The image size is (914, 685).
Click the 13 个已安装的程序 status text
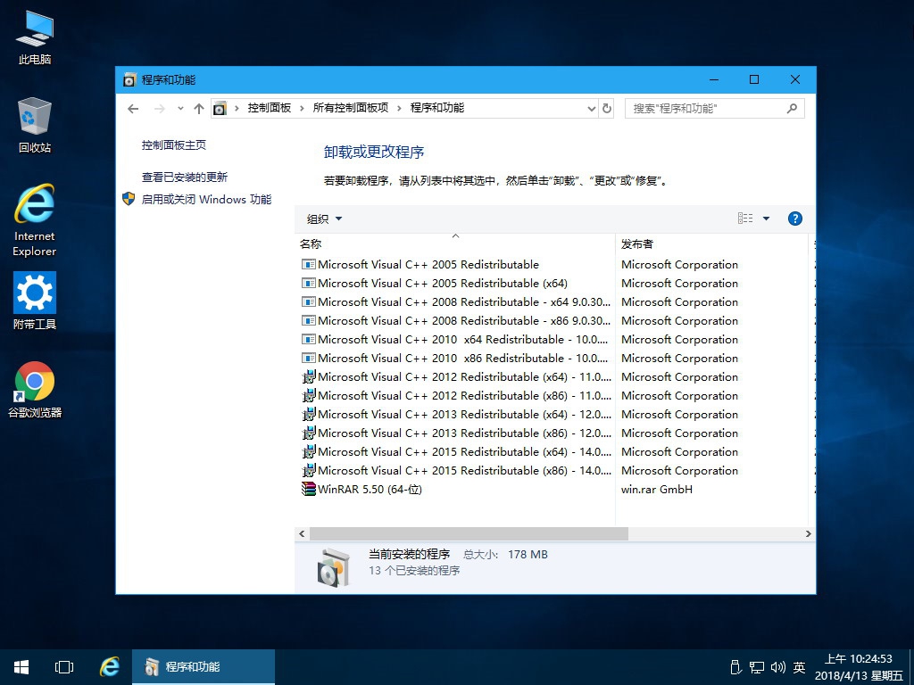click(x=414, y=570)
